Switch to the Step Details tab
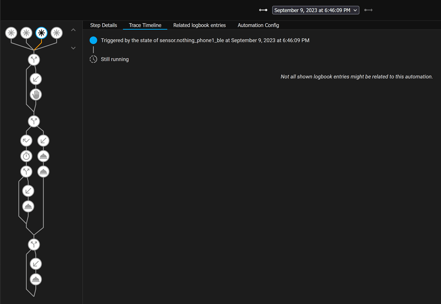 pyautogui.click(x=103, y=25)
